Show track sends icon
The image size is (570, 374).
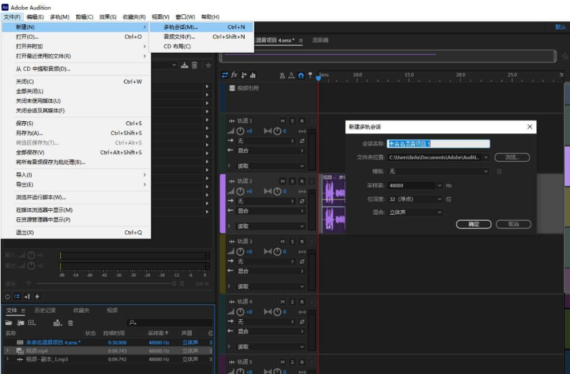tap(243, 75)
